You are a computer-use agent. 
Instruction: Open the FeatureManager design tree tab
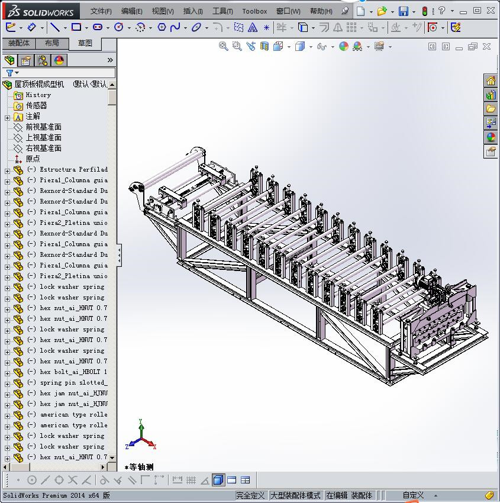coord(9,60)
